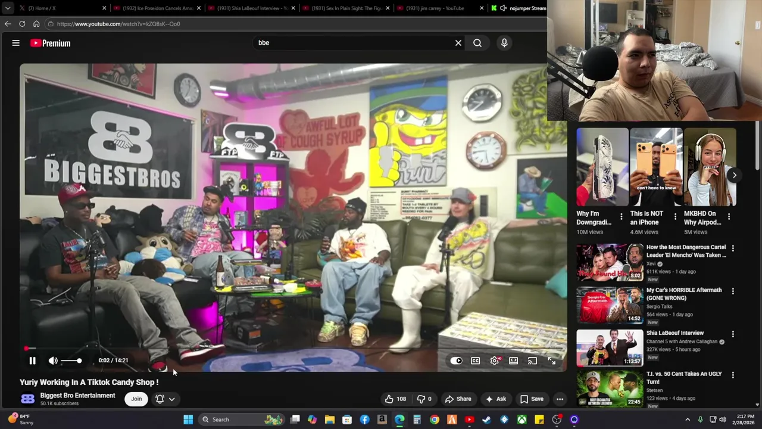
Task: Switch to 'Shia LaBeouf Interview' browser tab
Action: 251,8
